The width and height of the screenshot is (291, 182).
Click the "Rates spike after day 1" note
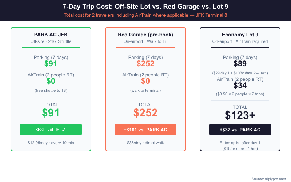[x=240, y=143]
